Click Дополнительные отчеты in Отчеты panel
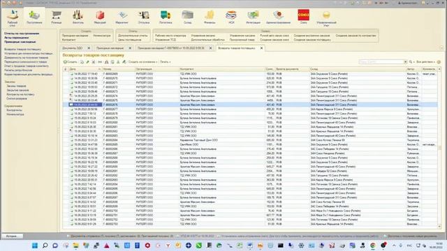The image size is (447, 251). pyautogui.click(x=133, y=36)
